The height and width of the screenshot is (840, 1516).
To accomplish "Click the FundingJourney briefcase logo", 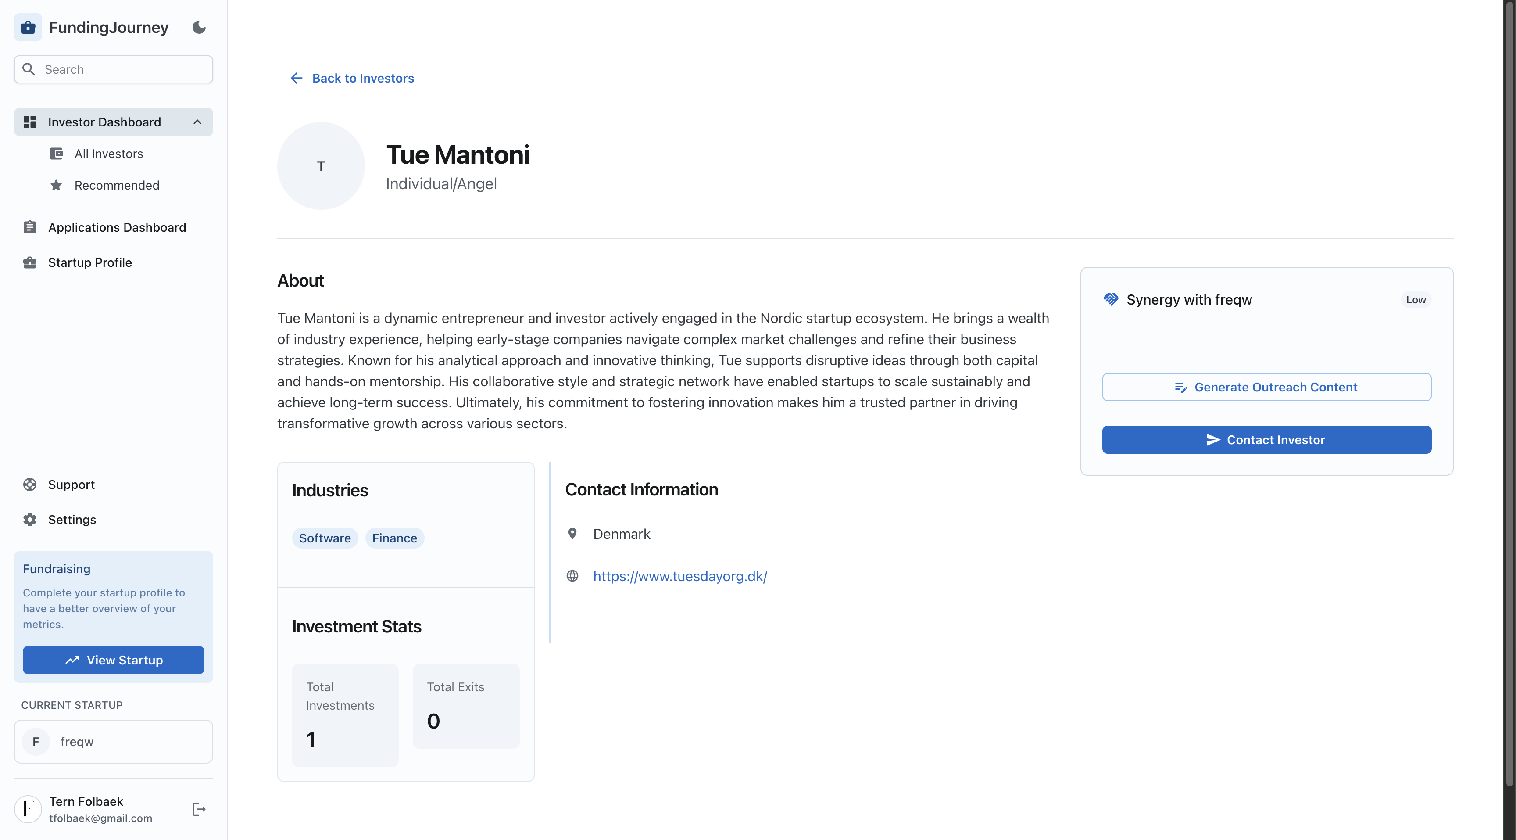I will (28, 27).
